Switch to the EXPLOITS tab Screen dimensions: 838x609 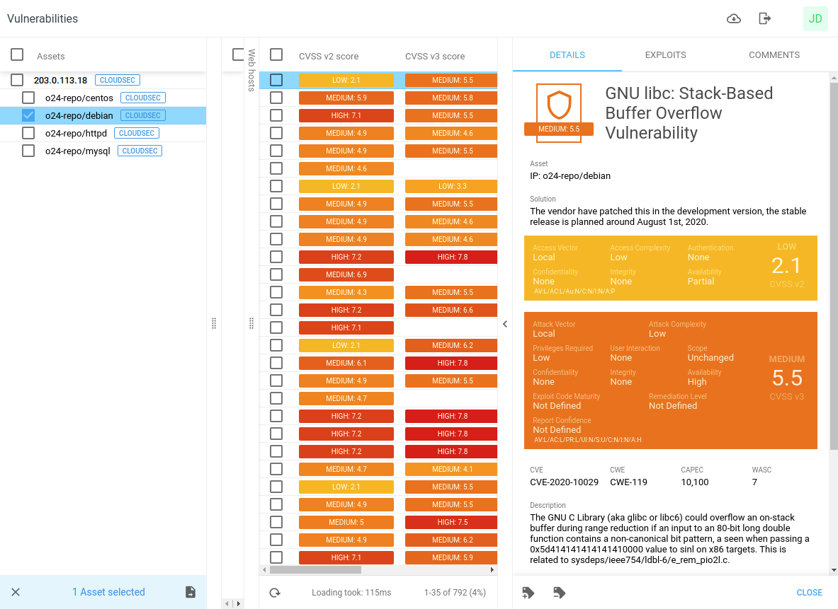click(x=664, y=54)
